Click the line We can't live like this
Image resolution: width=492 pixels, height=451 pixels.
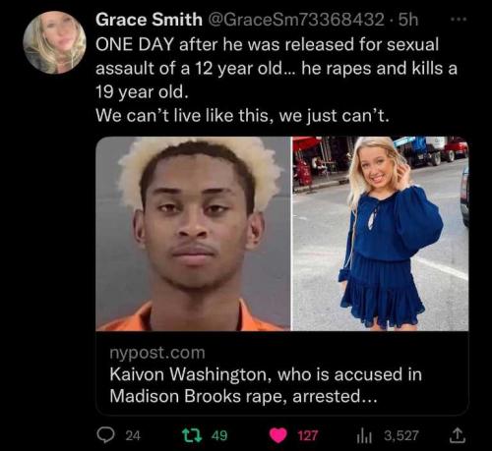point(242,116)
